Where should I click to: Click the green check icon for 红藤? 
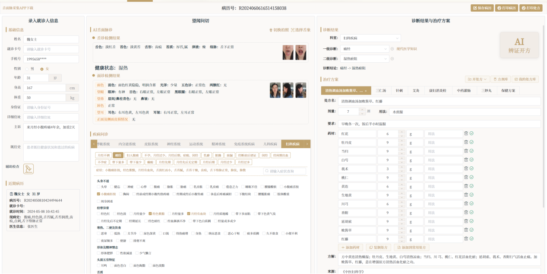471,239
